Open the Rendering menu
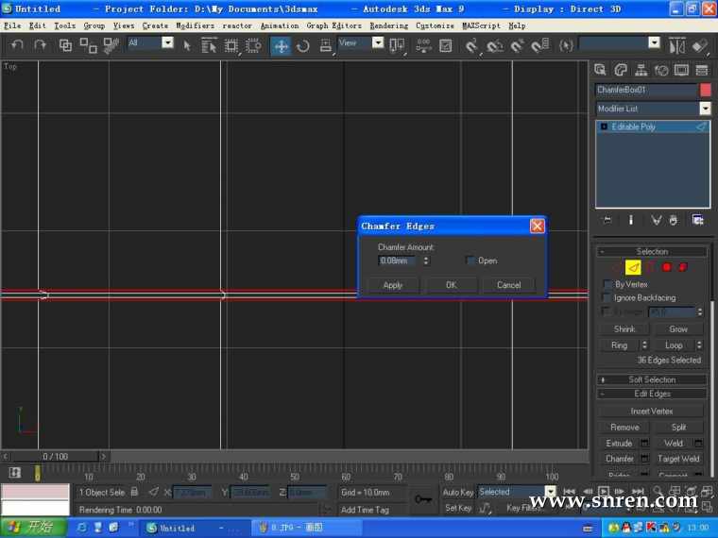This screenshot has width=718, height=538. tap(389, 26)
